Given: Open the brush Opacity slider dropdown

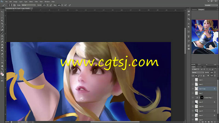Looking at the screenshot, I should tap(47, 5).
